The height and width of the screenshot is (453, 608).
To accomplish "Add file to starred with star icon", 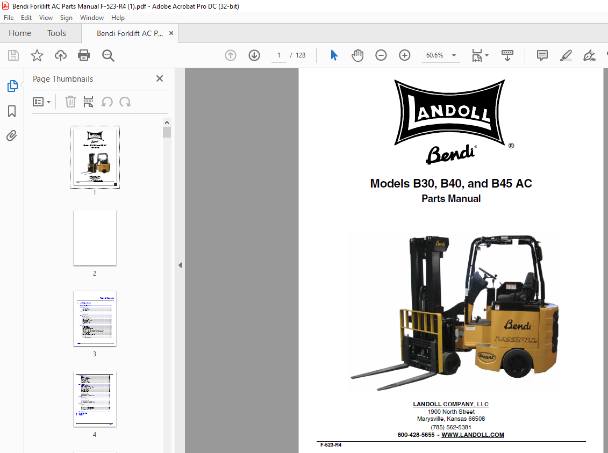I will pyautogui.click(x=37, y=55).
